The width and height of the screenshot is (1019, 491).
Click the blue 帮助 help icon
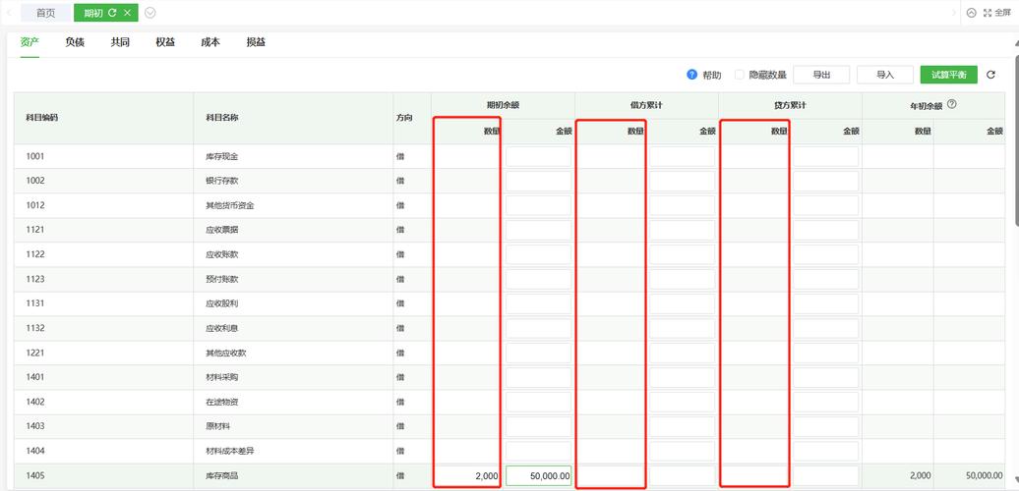pos(691,75)
